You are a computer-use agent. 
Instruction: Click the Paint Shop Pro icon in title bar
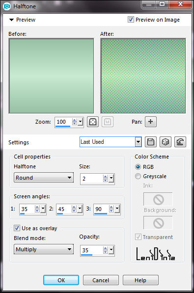click(x=7, y=6)
